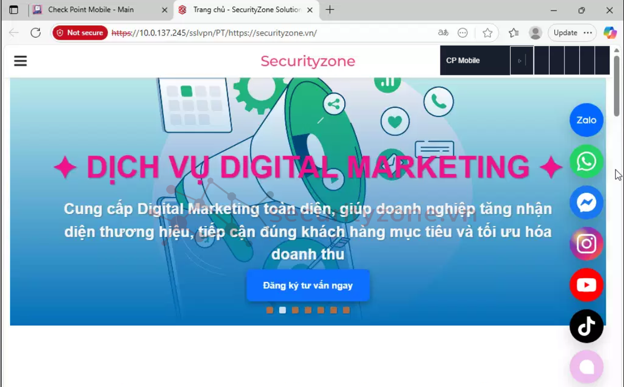Switch to Check Point Mobile tab
This screenshot has height=387, width=624.
(x=91, y=10)
